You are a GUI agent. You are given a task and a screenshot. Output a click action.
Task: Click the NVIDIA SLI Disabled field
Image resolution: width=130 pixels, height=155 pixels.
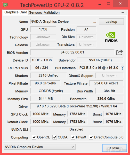point(77,129)
